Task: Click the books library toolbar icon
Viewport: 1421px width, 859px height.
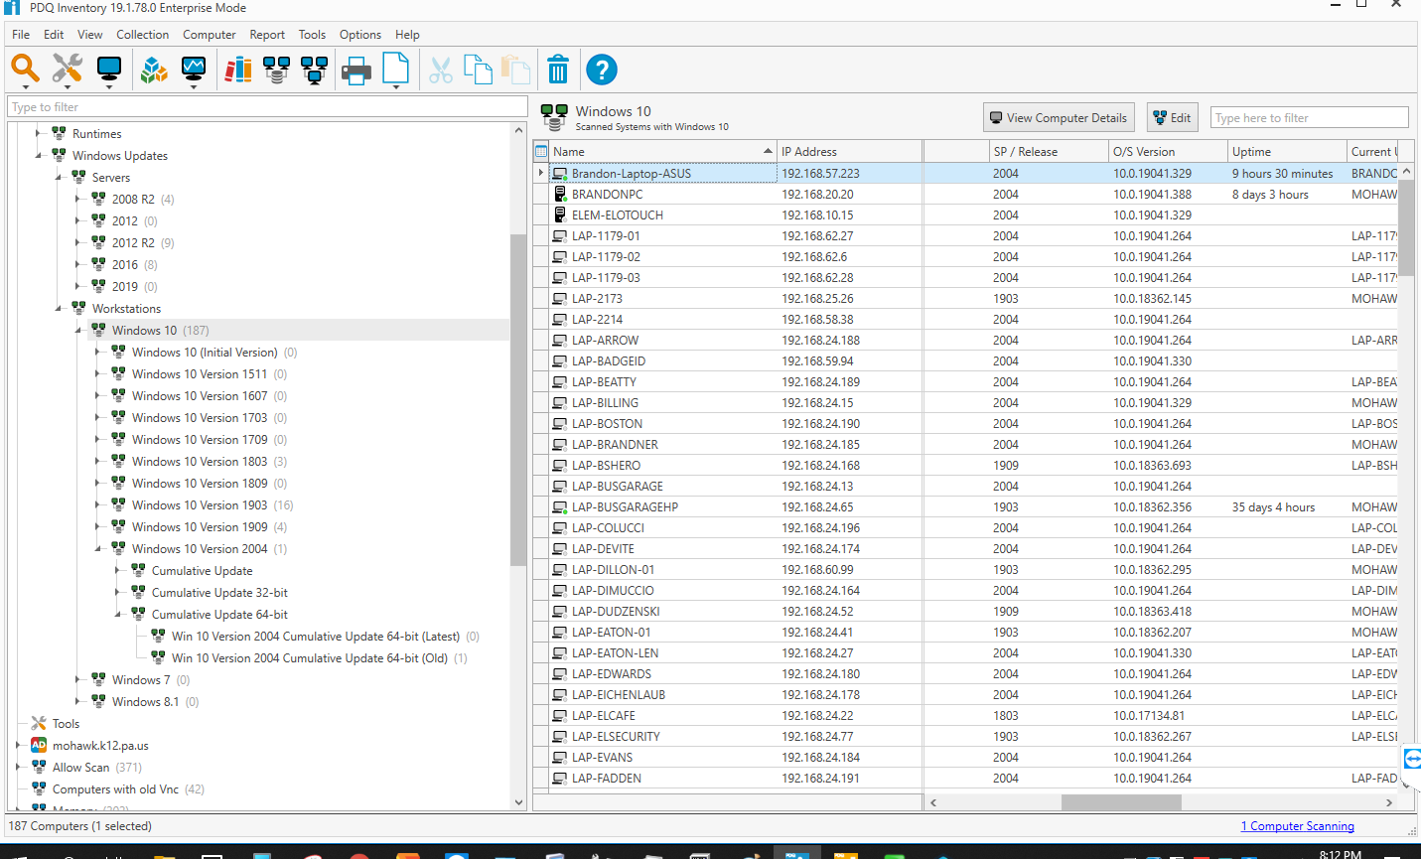Action: coord(238,70)
